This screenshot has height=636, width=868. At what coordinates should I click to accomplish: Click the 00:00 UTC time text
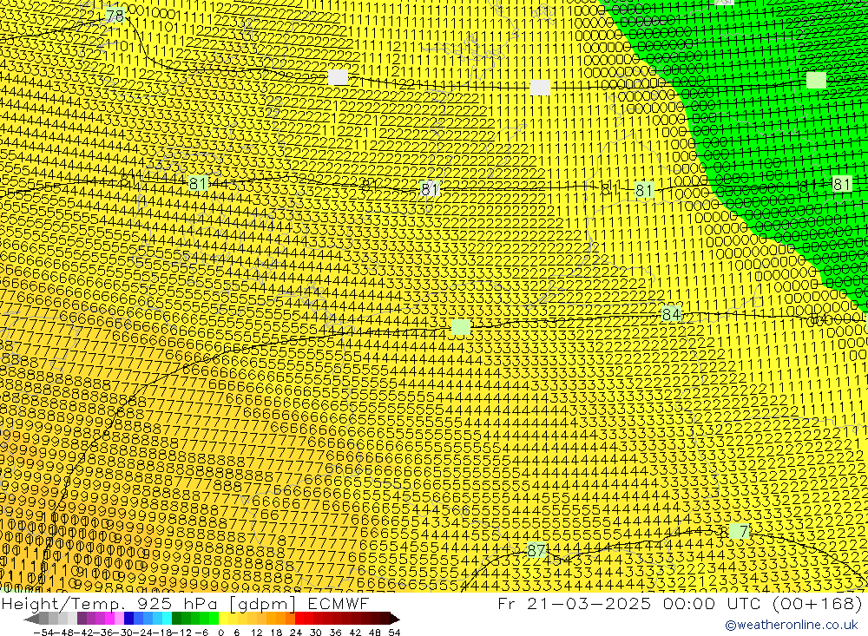coord(712,604)
